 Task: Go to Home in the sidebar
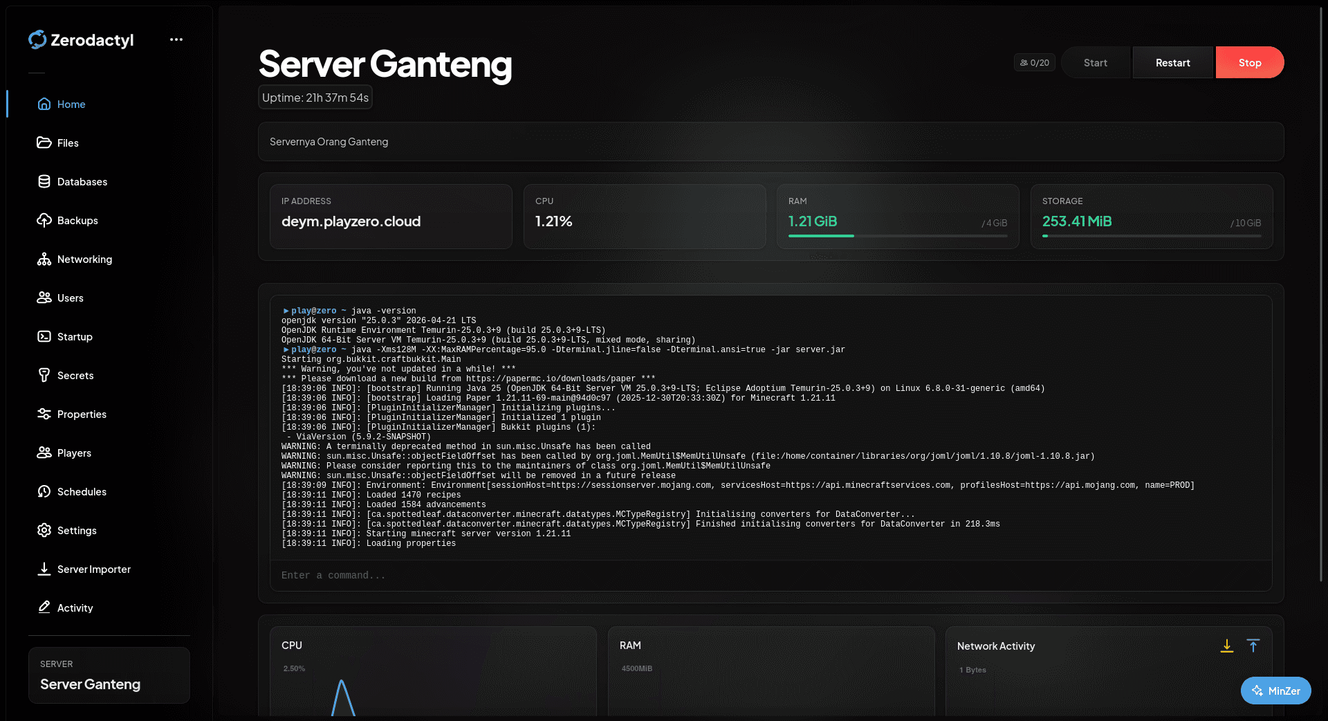tap(71, 104)
